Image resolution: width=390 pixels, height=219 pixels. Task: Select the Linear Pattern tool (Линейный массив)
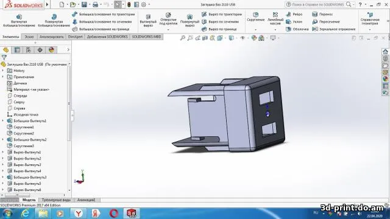275,19
